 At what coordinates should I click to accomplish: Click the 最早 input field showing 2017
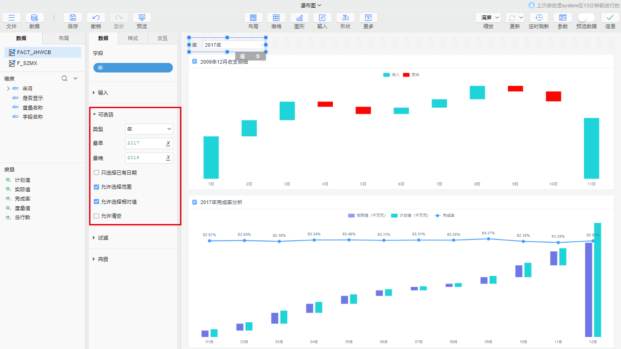tap(145, 143)
